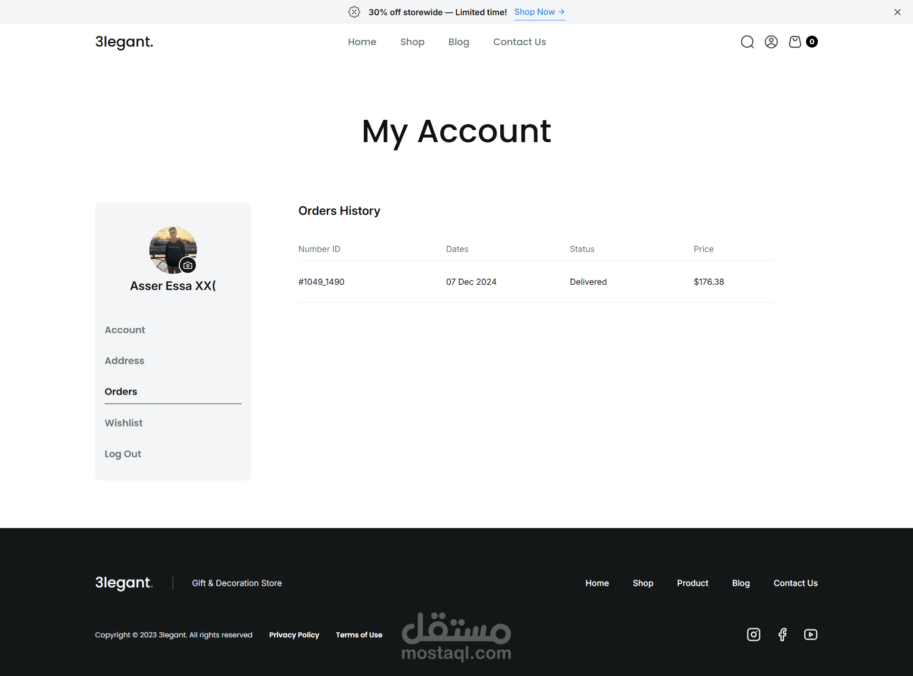This screenshot has height=676, width=913.
Task: Open Blog in top navigation
Action: pos(458,42)
